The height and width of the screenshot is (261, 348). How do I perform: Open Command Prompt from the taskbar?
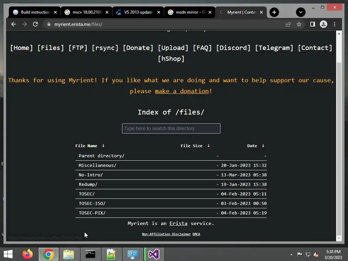(x=90, y=254)
